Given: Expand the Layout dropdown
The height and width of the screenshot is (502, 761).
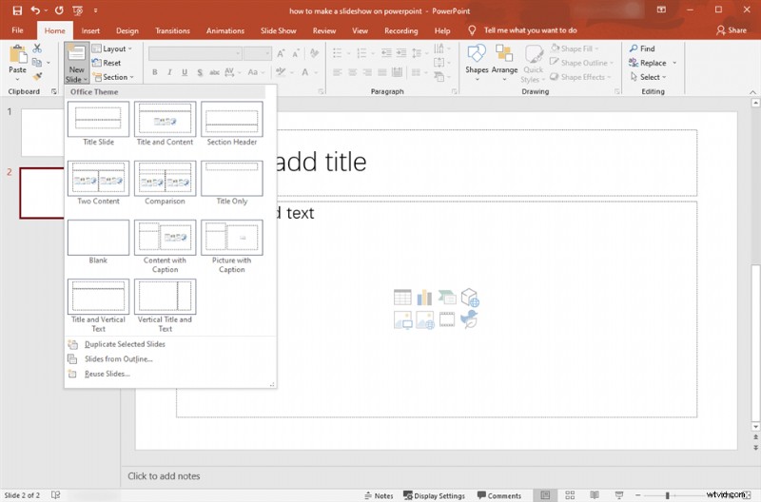Looking at the screenshot, I should pos(112,48).
